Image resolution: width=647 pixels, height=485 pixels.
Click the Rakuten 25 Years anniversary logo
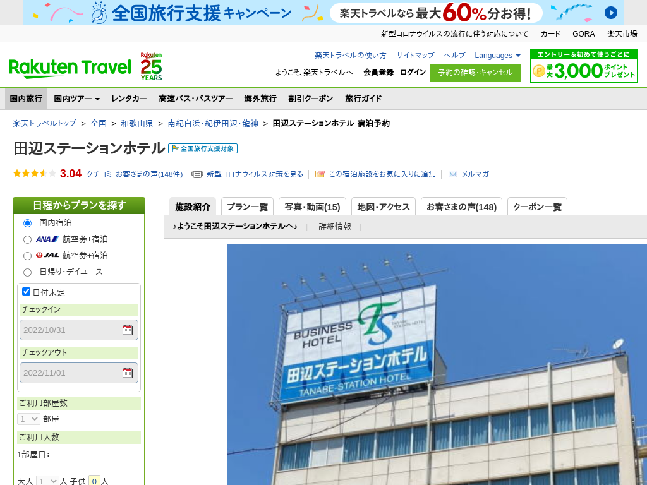click(151, 66)
